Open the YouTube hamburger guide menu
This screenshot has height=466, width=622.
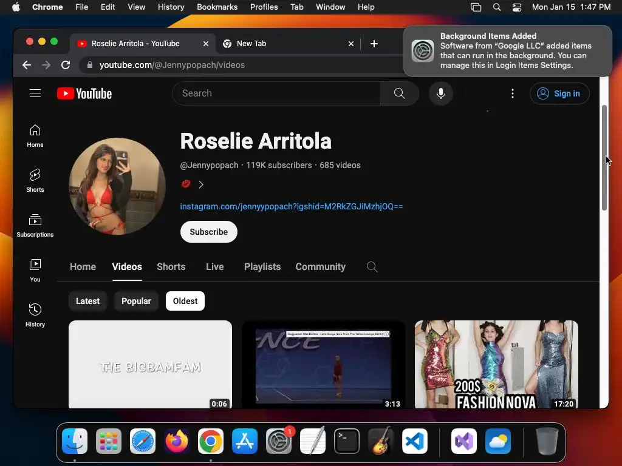click(35, 93)
